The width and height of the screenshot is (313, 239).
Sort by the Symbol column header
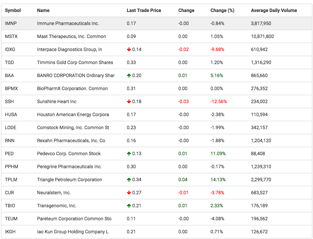click(13, 10)
